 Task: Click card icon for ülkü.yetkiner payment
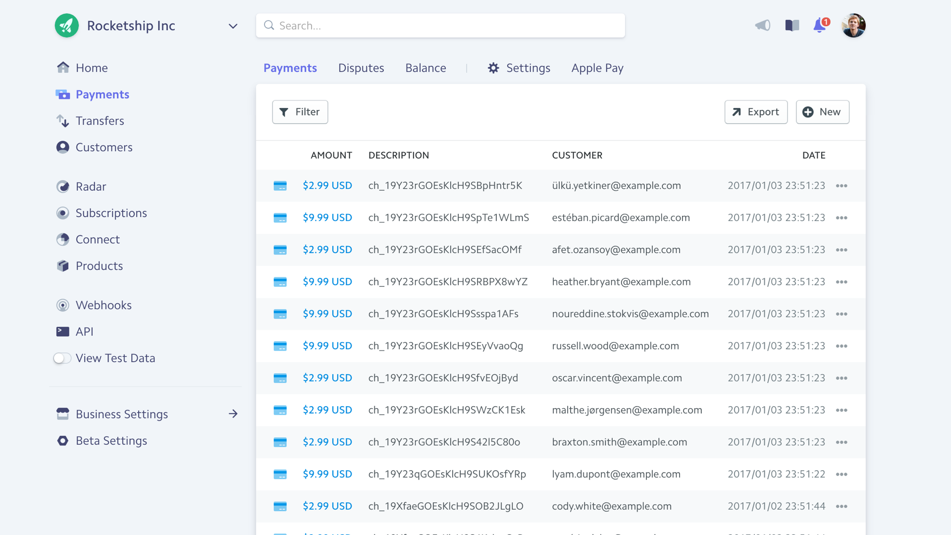coord(280,186)
